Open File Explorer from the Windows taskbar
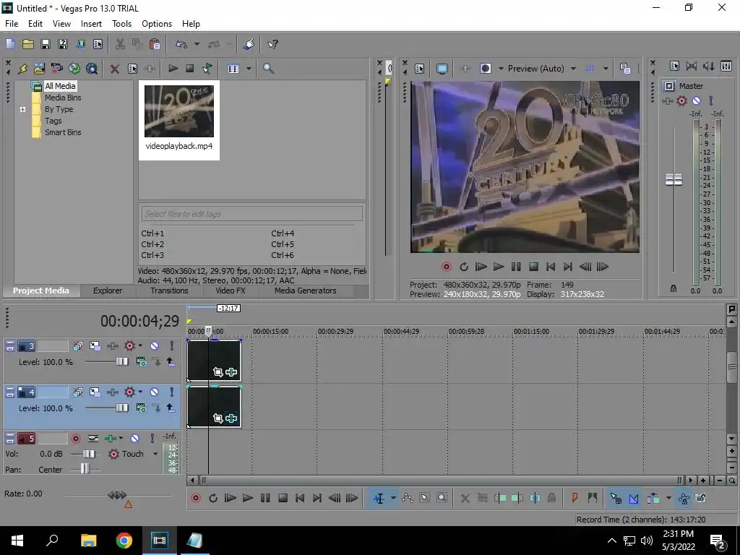740x555 pixels. click(x=88, y=541)
